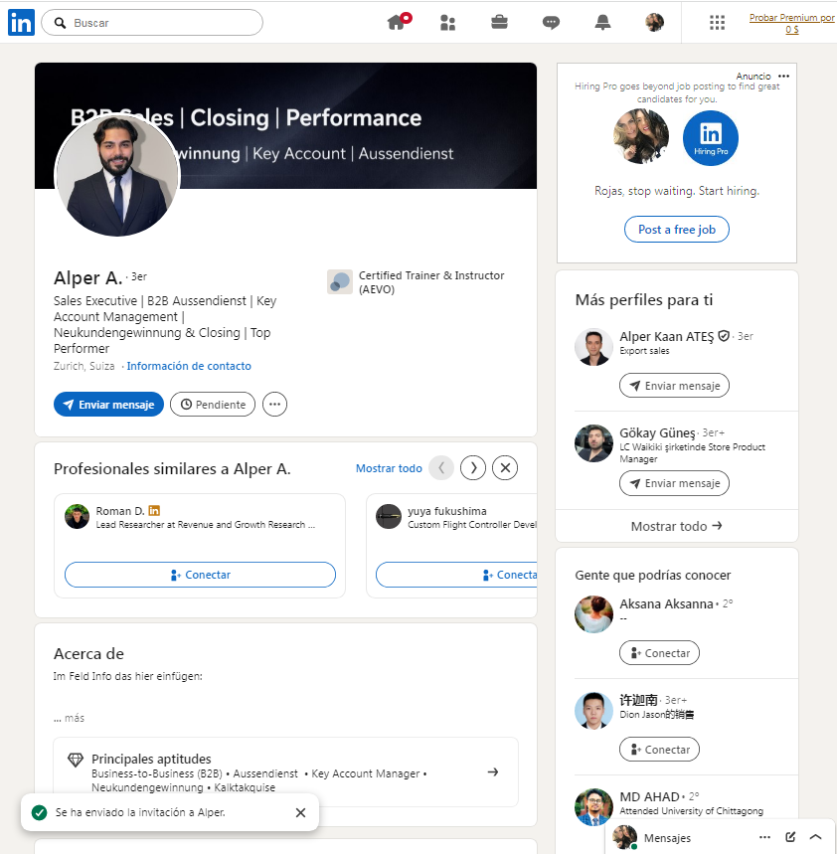Open Gökay Güneş profile
This screenshot has height=854, width=837.
[657, 433]
